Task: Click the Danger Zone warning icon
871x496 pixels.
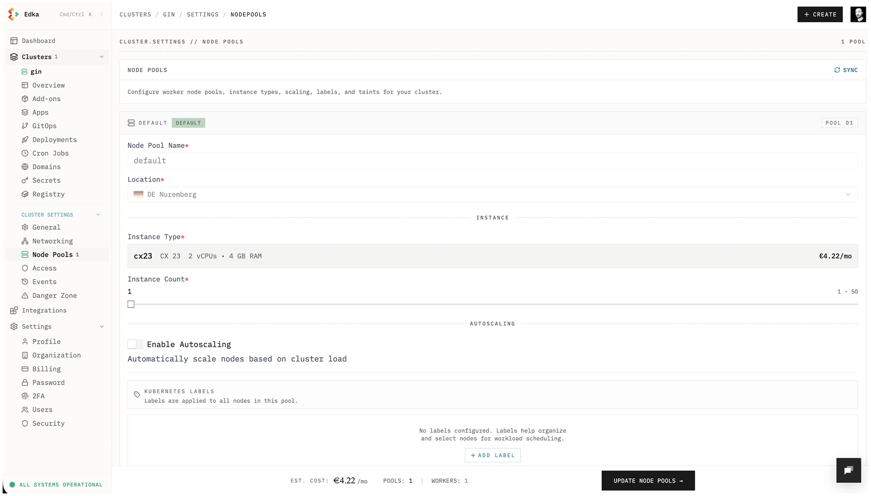Action: pyautogui.click(x=25, y=295)
